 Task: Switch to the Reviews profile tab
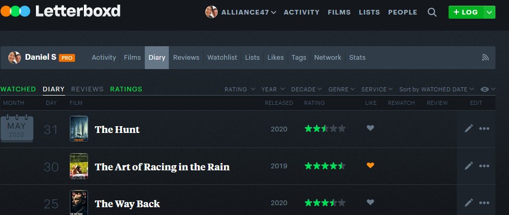click(186, 57)
